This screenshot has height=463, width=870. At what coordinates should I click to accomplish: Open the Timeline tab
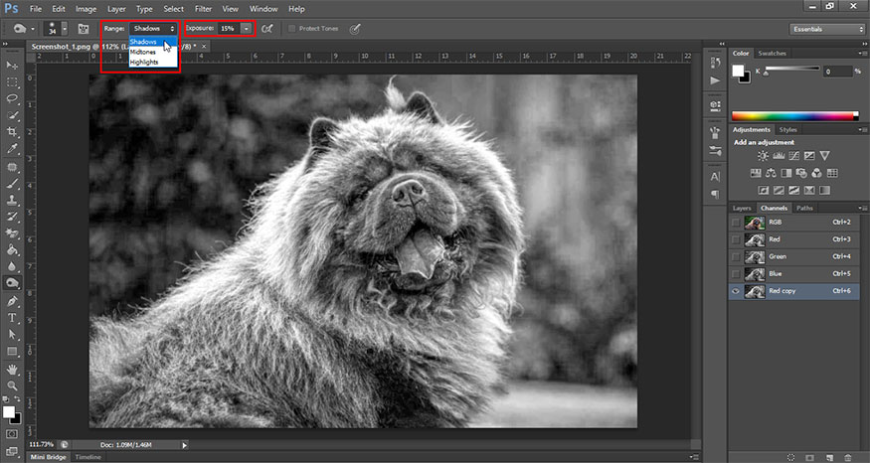88,457
